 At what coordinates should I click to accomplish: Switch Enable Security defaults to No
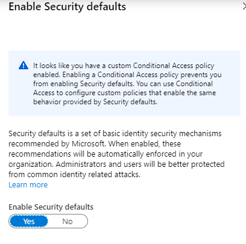coord(68,221)
